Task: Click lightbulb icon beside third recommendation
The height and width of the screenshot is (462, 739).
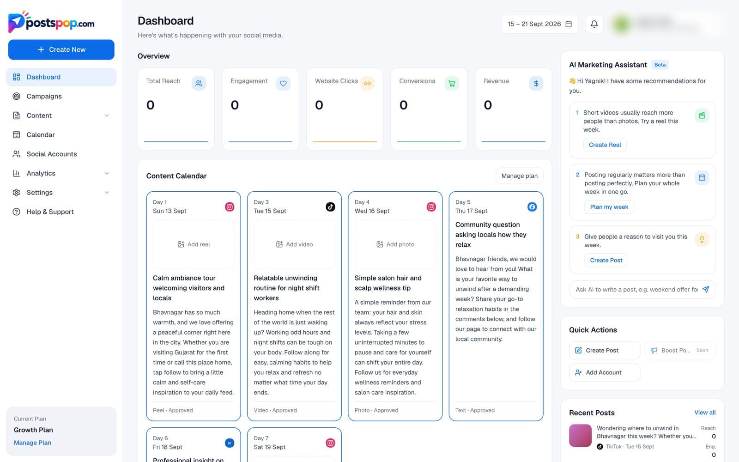Action: point(702,239)
